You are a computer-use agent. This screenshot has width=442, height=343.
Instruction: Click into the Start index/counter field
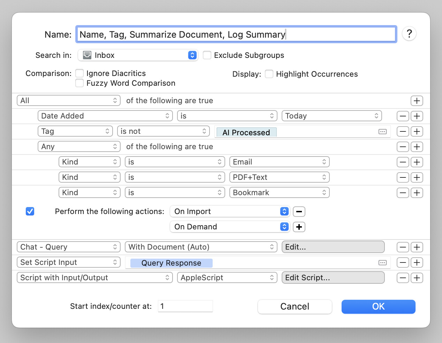click(185, 306)
